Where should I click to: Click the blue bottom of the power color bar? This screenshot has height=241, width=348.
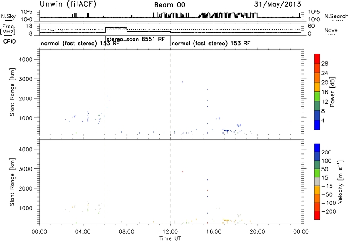(x=317, y=125)
